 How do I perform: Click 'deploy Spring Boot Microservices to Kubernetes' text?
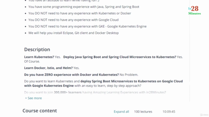[x=118, y=81]
